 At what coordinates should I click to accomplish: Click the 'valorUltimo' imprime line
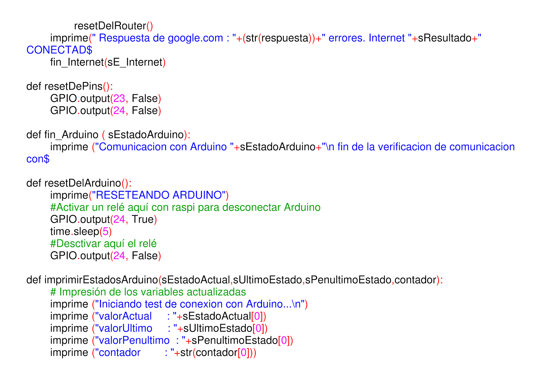coord(159,329)
